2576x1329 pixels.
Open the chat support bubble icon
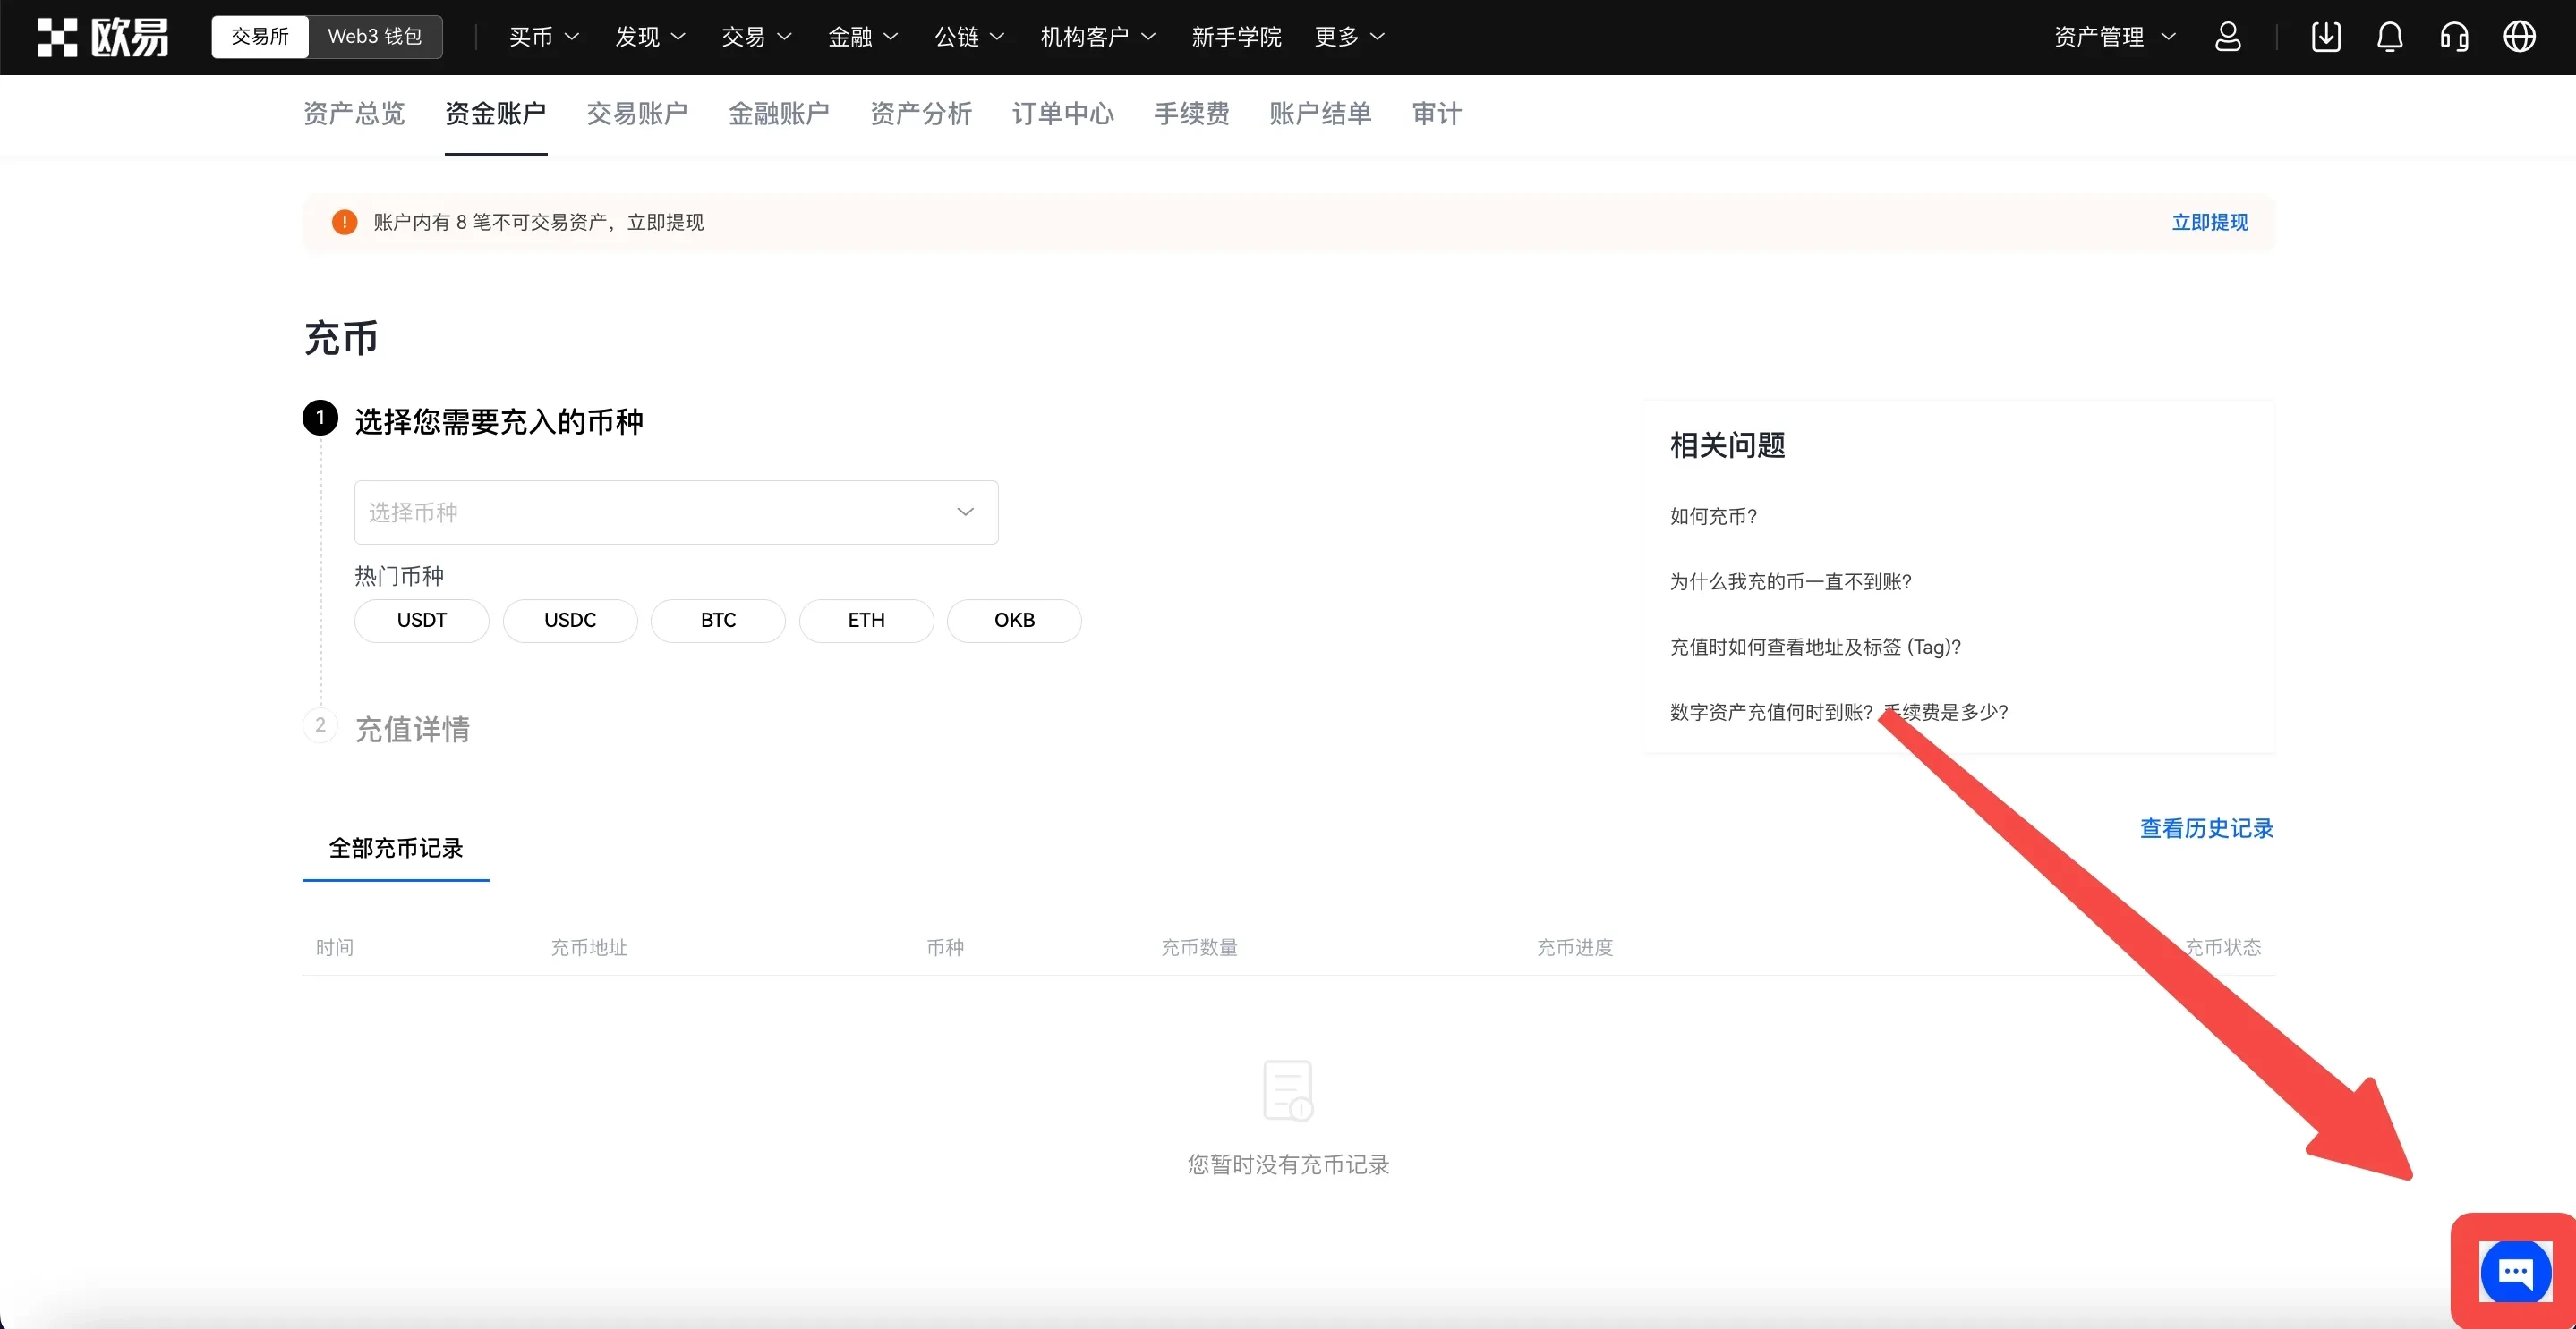click(2517, 1271)
